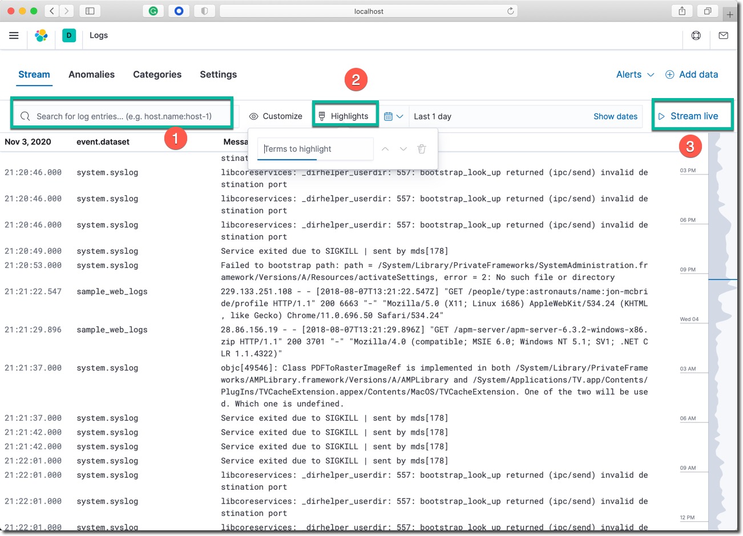The width and height of the screenshot is (743, 536).
Task: Open the green D space avatar
Action: [69, 35]
